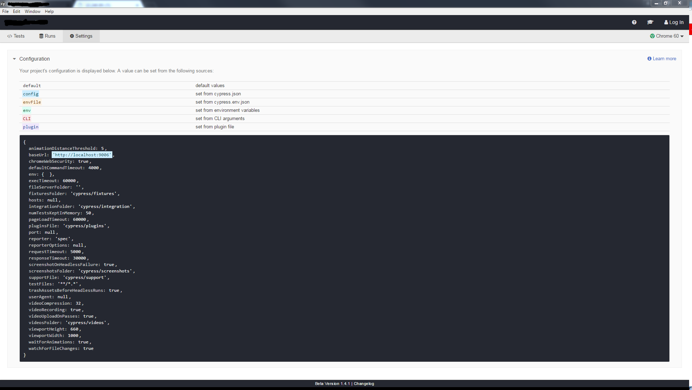This screenshot has width=692, height=390.
Task: Click the Changelog link in the footer
Action: coord(364,384)
